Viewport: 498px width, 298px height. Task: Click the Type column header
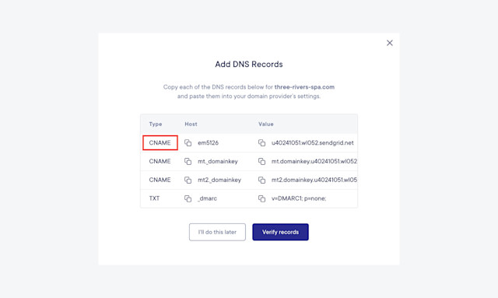pyautogui.click(x=156, y=124)
